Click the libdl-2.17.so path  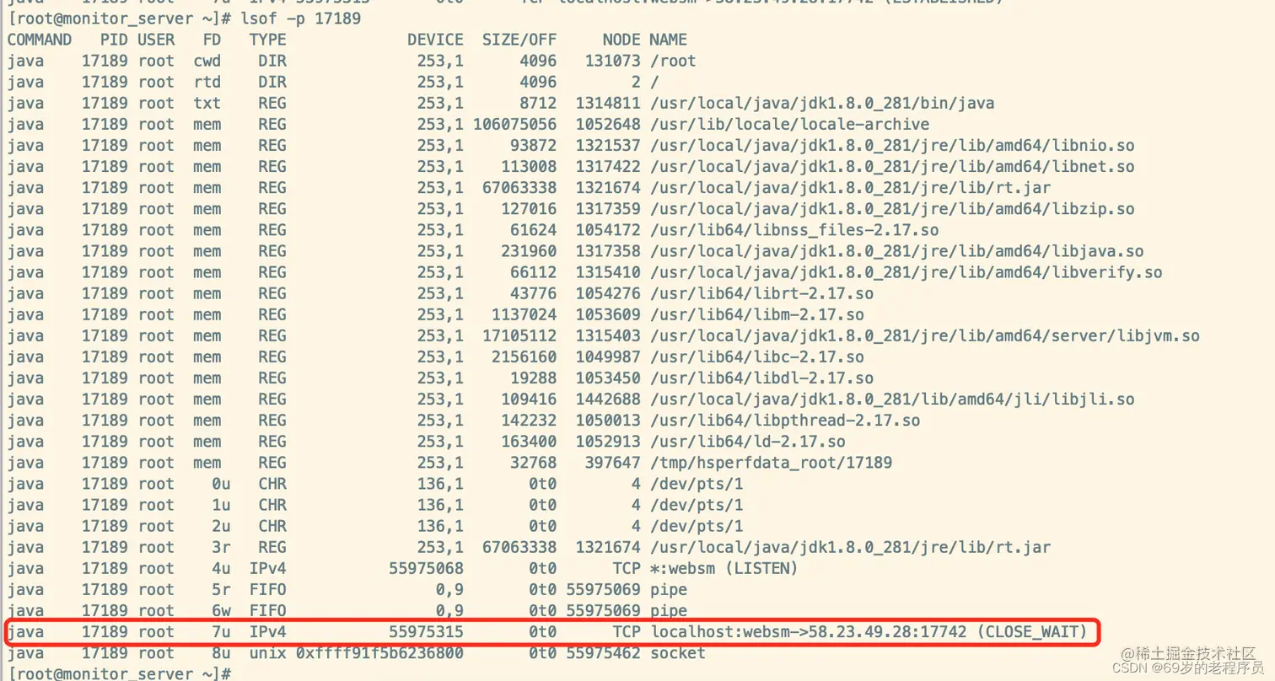point(761,378)
